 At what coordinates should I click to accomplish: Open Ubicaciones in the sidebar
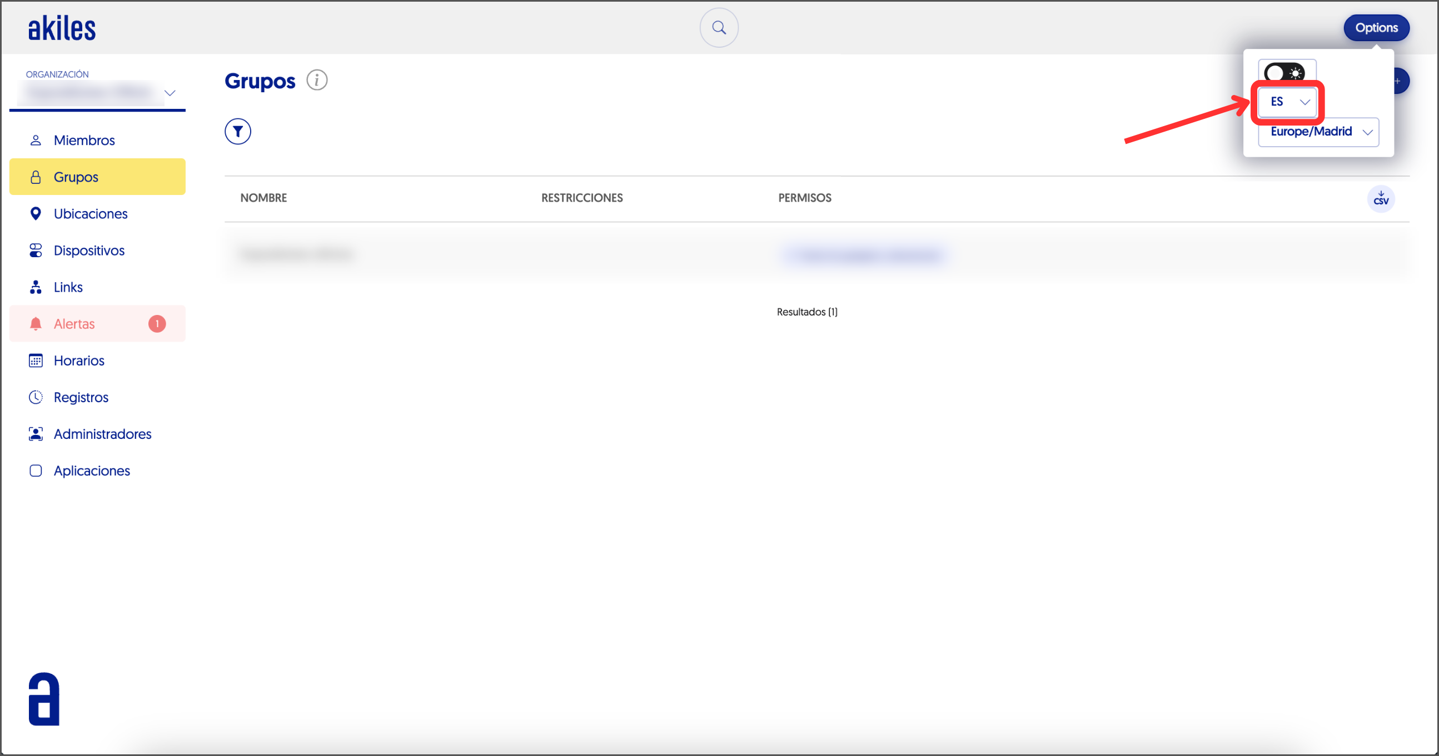91,214
